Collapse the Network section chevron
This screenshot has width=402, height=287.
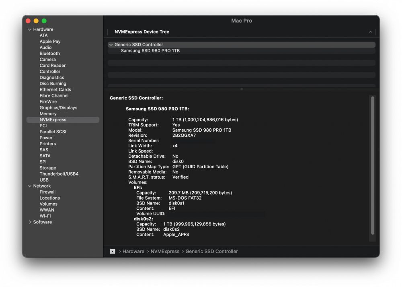30,186
